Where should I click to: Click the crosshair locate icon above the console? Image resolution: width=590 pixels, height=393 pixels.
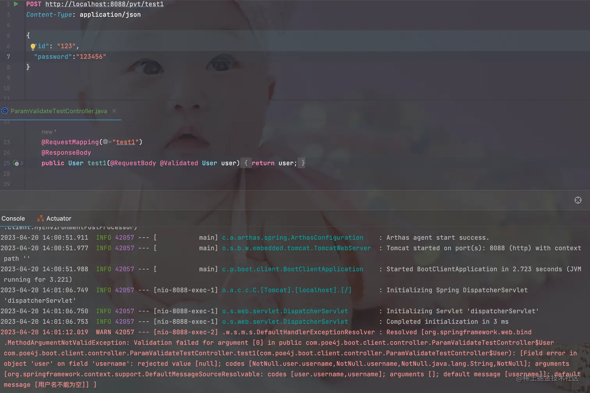point(578,200)
